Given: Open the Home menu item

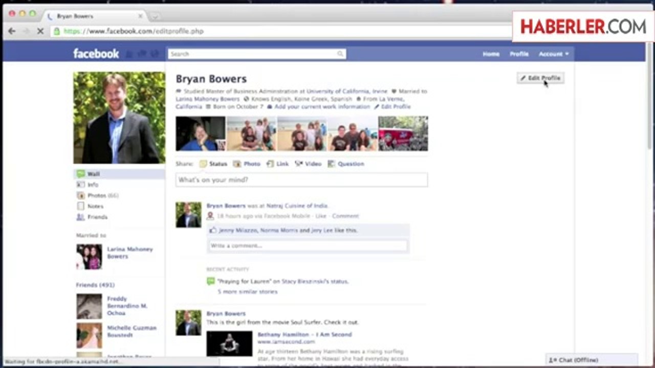Looking at the screenshot, I should (x=491, y=54).
